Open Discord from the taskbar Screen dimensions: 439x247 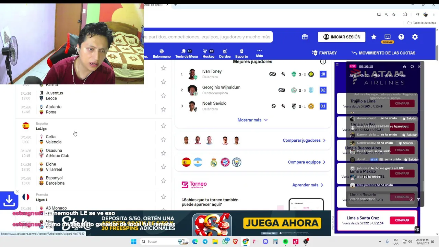[x=265, y=242]
